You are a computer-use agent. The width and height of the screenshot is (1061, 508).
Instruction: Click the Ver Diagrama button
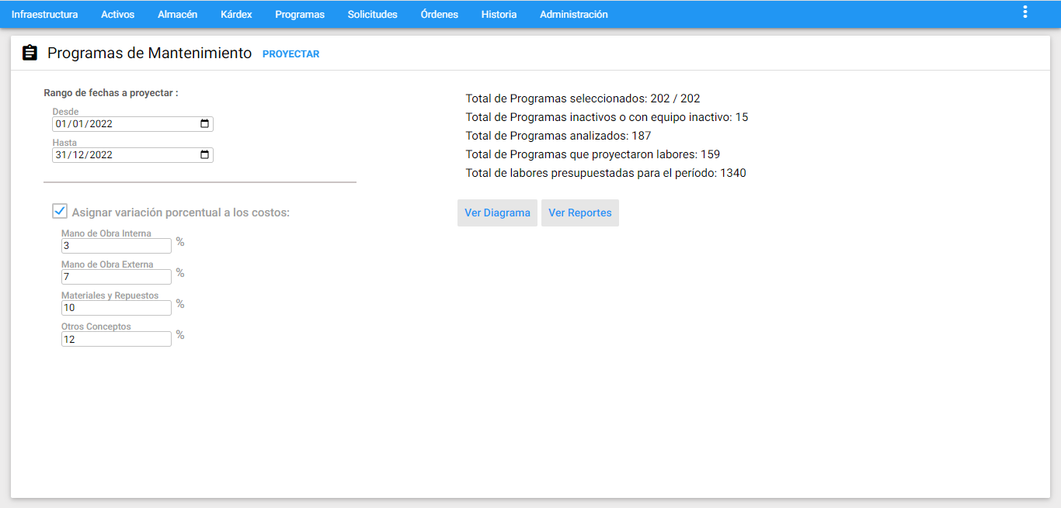coord(497,213)
